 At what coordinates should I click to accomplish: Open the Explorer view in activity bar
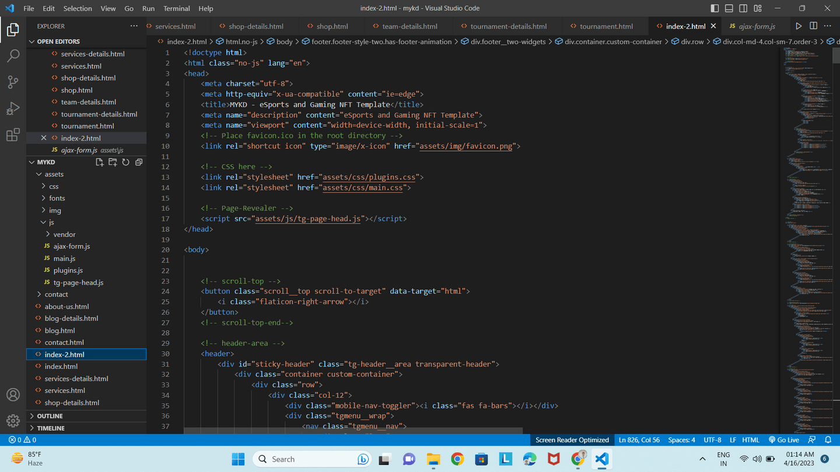tap(13, 29)
